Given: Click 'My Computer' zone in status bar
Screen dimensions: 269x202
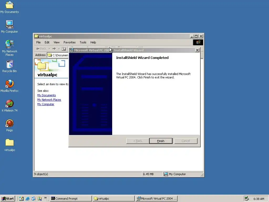Looking at the screenshot, I should pos(175,174).
